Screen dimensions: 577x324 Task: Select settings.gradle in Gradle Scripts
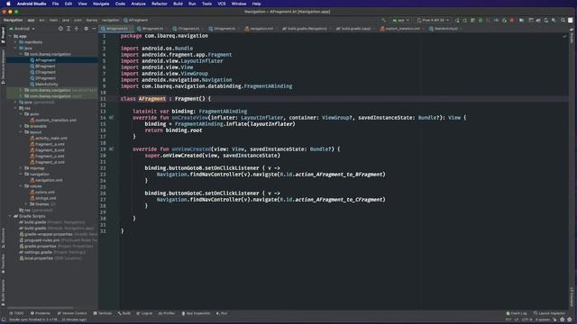click(x=52, y=252)
